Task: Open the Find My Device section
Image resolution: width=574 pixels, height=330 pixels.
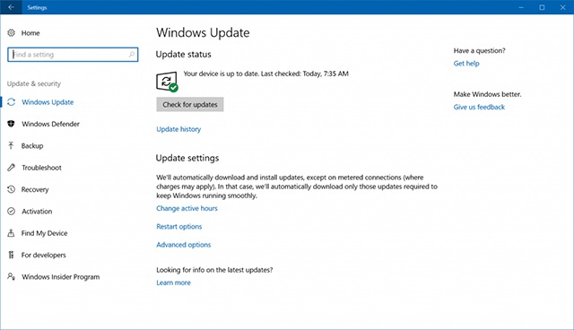Action: point(44,233)
